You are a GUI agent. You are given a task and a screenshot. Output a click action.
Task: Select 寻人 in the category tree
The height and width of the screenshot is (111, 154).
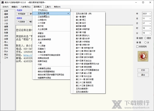pyautogui.click(x=6, y=42)
